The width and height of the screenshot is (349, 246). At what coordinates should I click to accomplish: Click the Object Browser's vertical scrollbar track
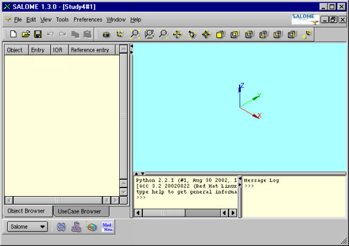coord(123,116)
